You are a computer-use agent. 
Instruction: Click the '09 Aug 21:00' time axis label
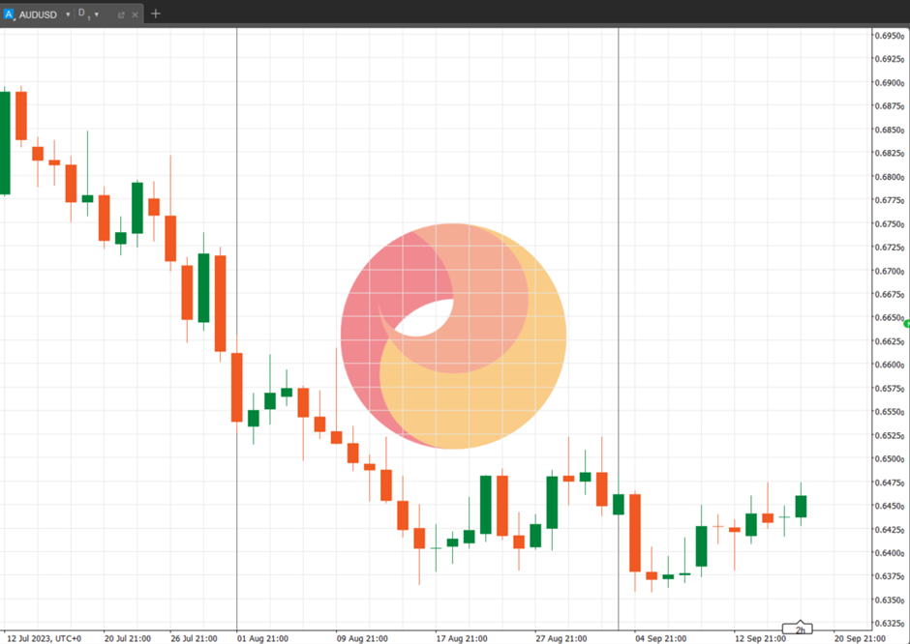click(x=362, y=638)
